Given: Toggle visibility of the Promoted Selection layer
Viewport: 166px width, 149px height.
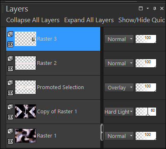Looking at the screenshot, I should [10, 93].
